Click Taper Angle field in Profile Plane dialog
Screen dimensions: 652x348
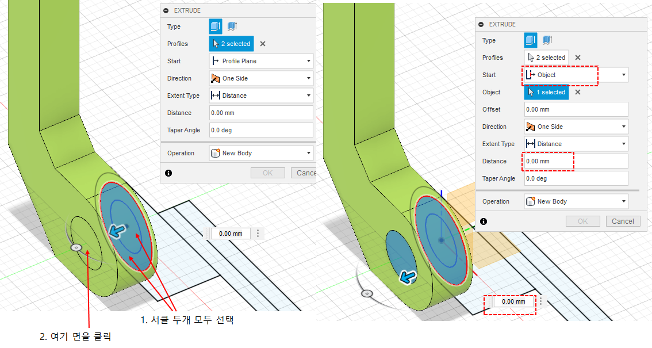tap(261, 130)
